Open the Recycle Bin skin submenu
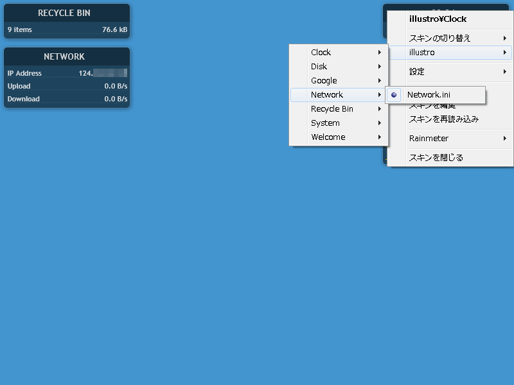The height and width of the screenshot is (385, 514). click(339, 108)
